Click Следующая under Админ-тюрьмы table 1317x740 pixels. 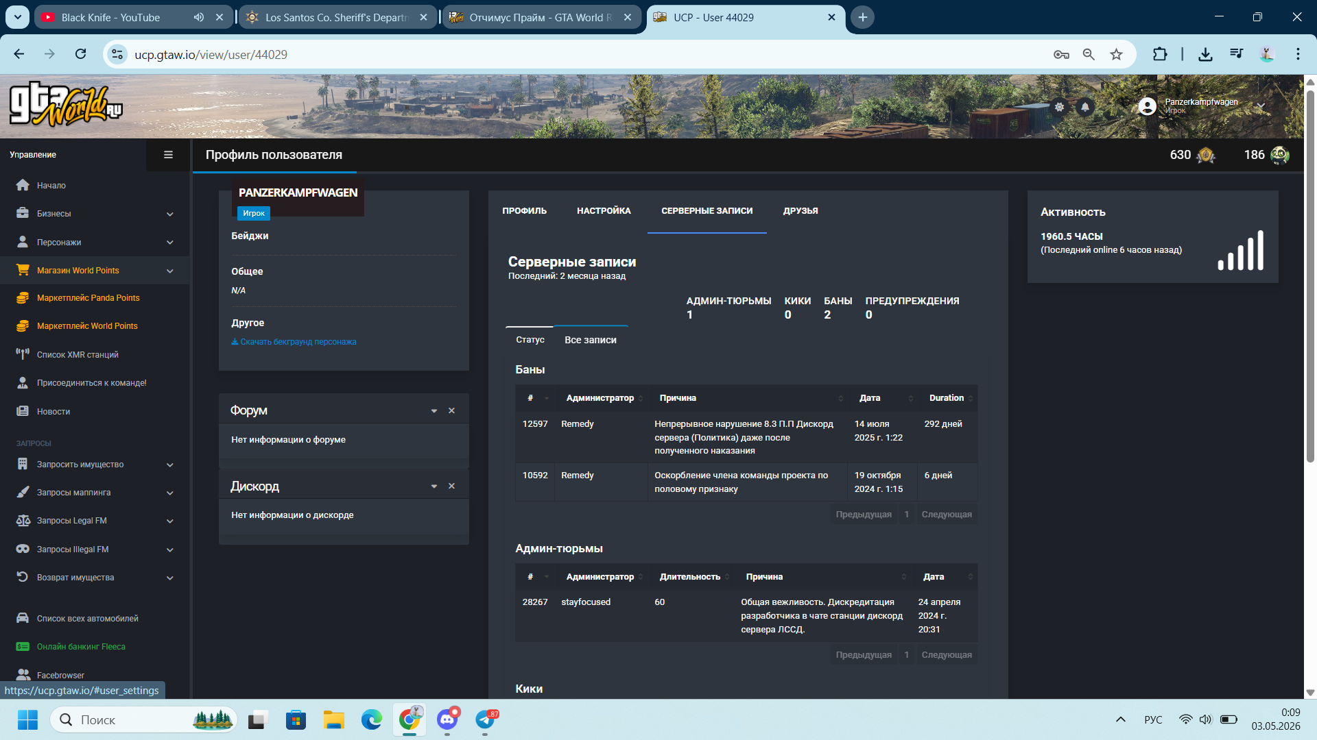946,655
